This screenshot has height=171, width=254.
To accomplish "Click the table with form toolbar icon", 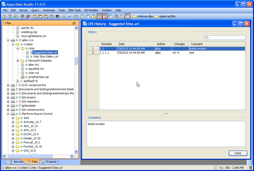I will coord(88,16).
